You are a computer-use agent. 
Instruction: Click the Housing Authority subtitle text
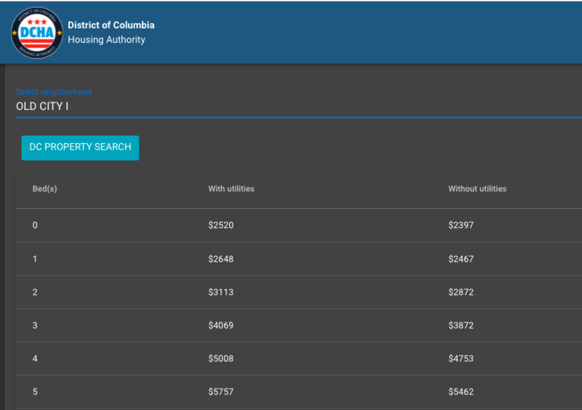point(106,40)
